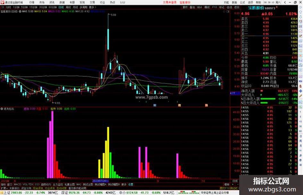Image resolution: width=303 pixels, height=195 pixels.
Task: Open the 资金分布 tab
Action: (26, 188)
